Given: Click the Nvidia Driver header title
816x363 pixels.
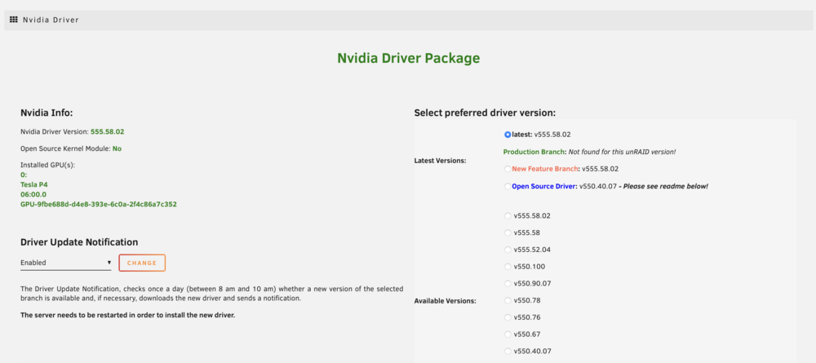Looking at the screenshot, I should tap(51, 20).
